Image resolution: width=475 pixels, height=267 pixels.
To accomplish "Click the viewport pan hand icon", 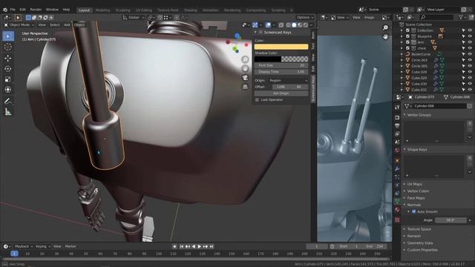I will (x=245, y=68).
